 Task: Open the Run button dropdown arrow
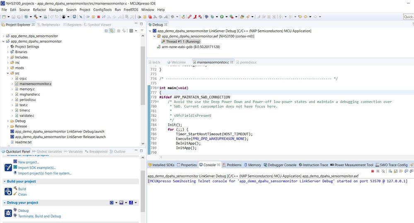(x=227, y=17)
